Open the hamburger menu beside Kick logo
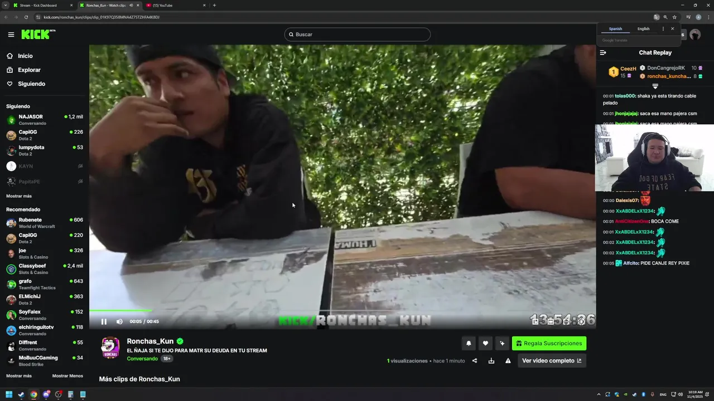714x401 pixels. (x=11, y=35)
